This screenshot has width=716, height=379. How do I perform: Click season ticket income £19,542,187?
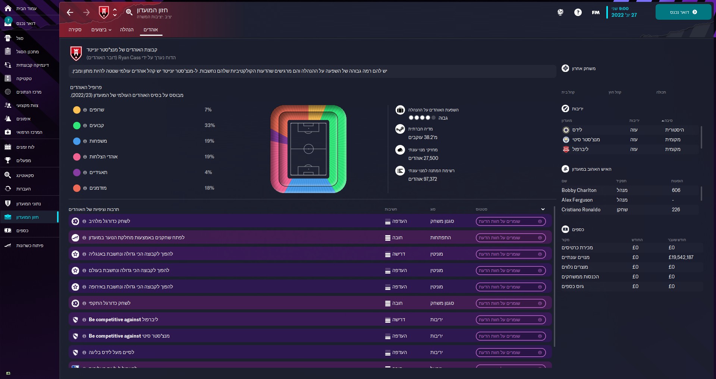click(681, 257)
